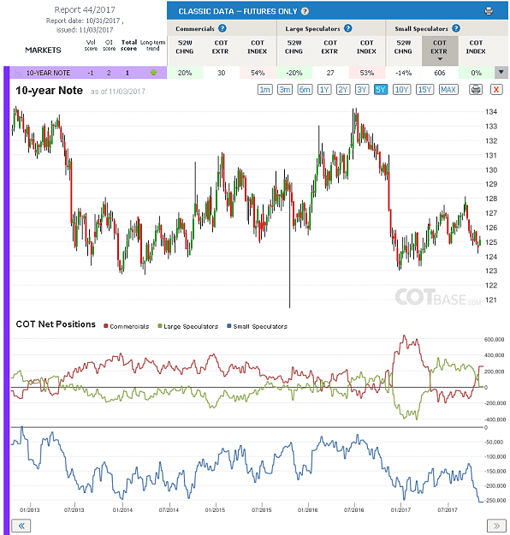Switch chart to MAX range
This screenshot has height=535, width=510.
448,90
